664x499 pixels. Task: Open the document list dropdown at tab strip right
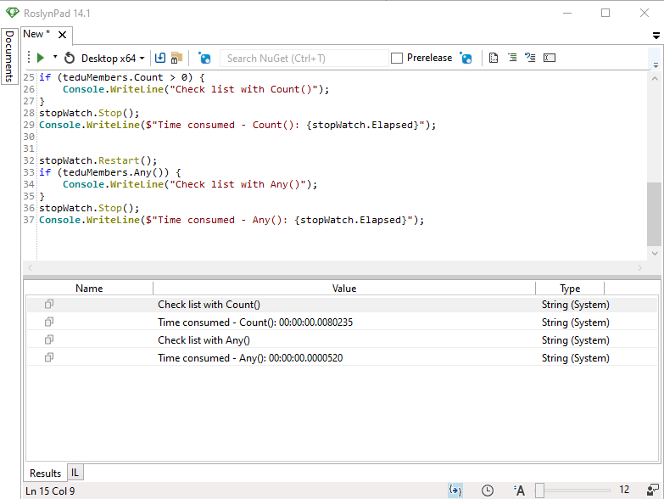pos(656,36)
